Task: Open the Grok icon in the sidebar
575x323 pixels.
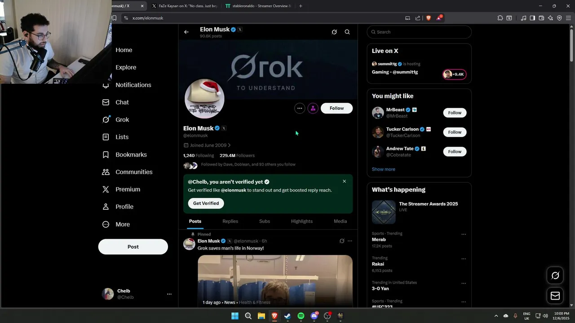Action: click(x=106, y=119)
